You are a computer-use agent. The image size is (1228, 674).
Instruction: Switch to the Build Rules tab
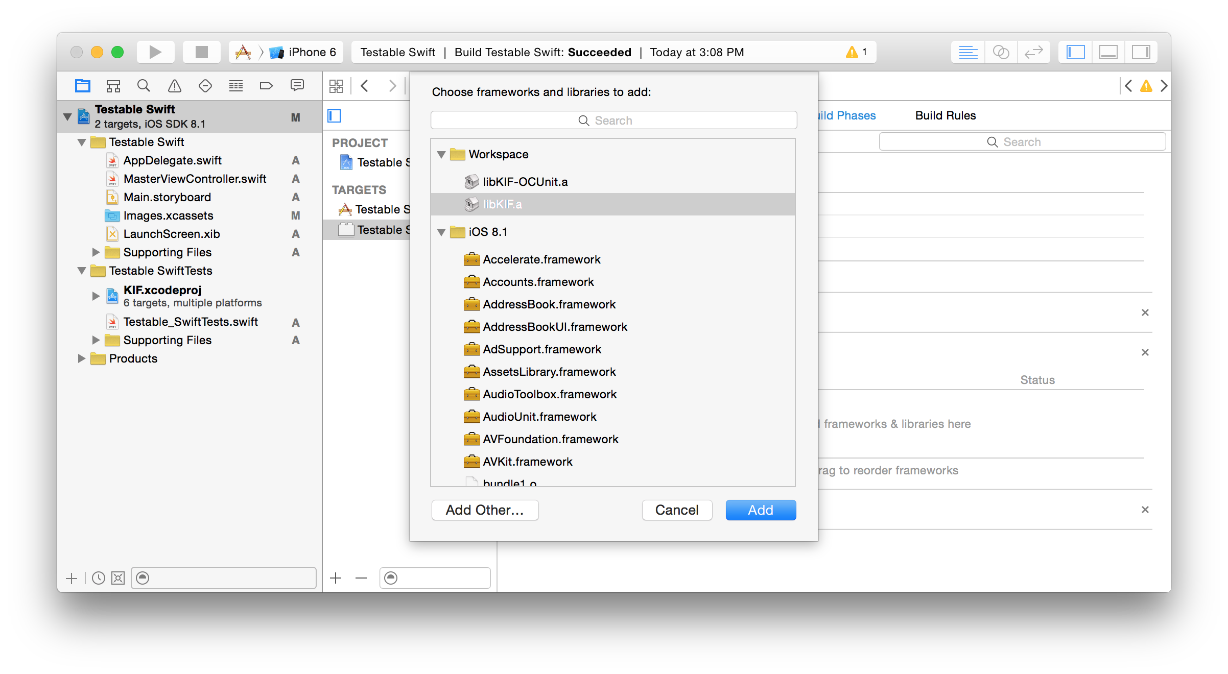point(945,115)
